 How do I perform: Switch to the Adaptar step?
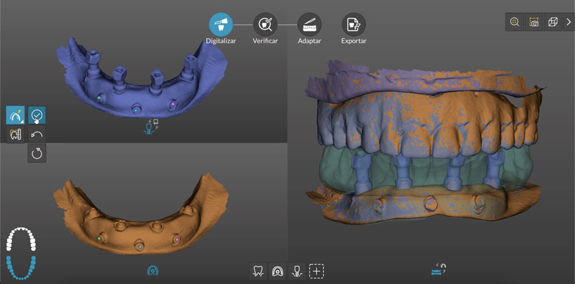(309, 25)
